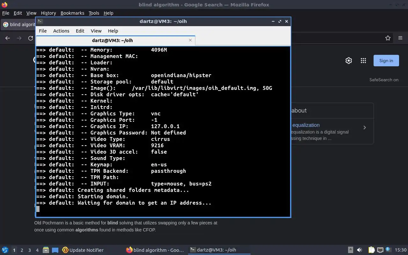Image resolution: width=408 pixels, height=255 pixels.
Task: Open Firefox's File menu
Action: (6, 13)
